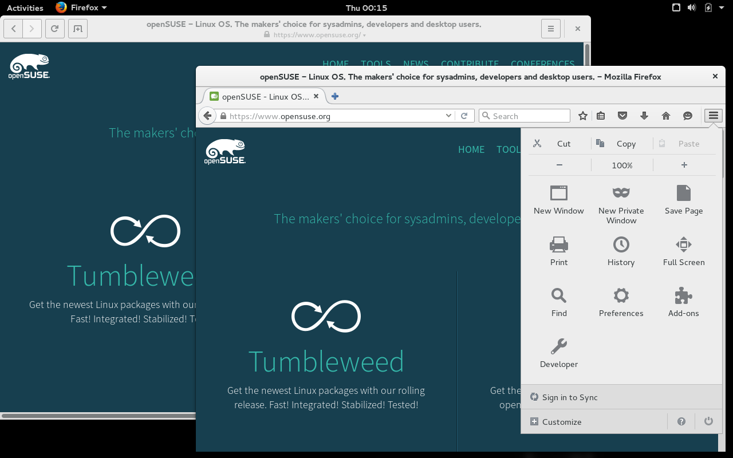Open the Pocket icon in toolbar

click(622, 116)
